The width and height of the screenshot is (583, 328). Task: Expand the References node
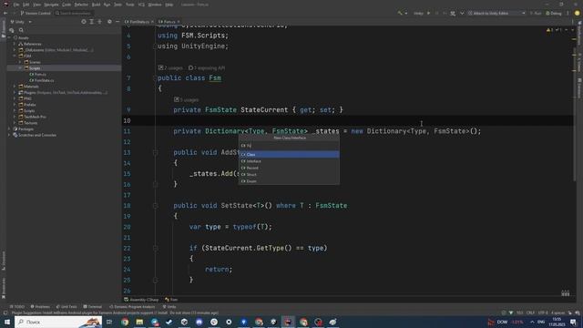pyautogui.click(x=15, y=44)
